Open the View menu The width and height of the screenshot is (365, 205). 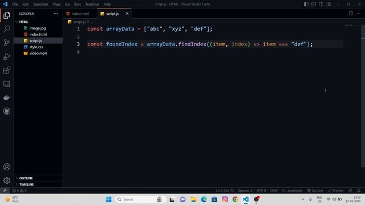point(56,4)
